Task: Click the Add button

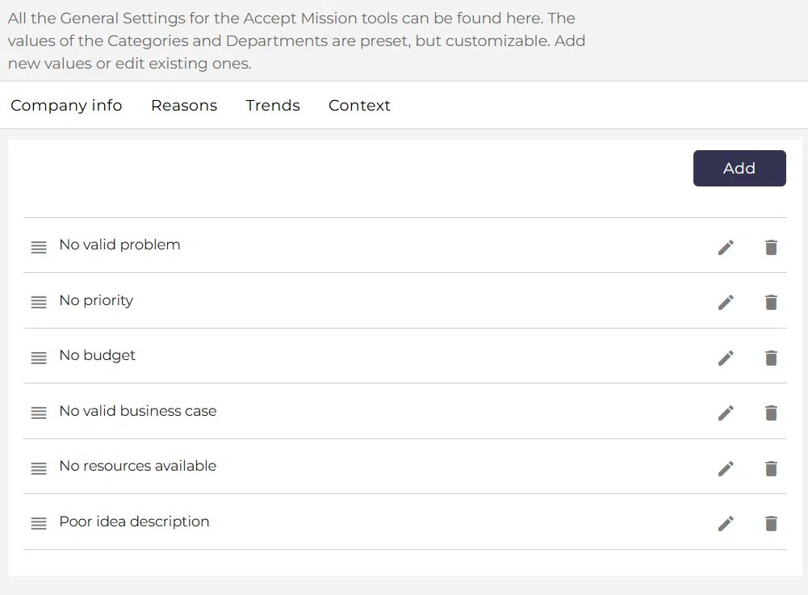Action: [x=739, y=168]
